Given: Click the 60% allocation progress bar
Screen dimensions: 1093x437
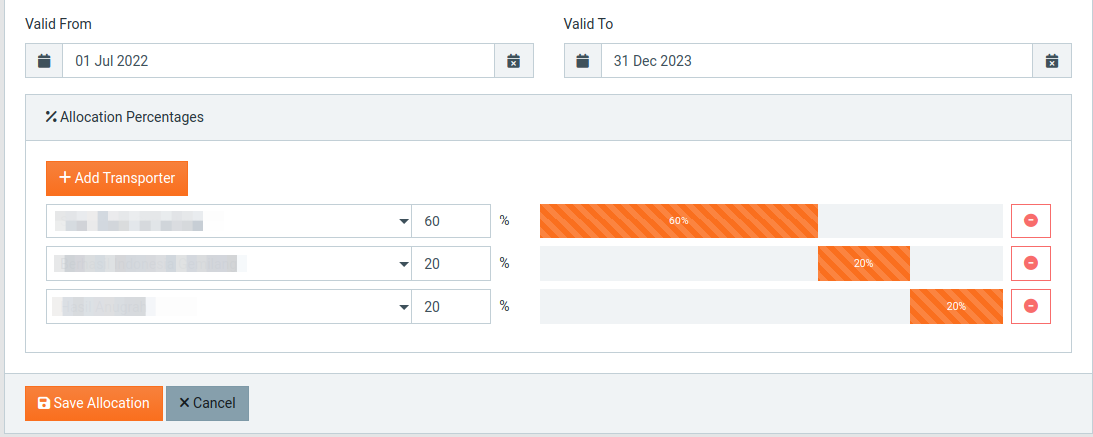Looking at the screenshot, I should [x=678, y=220].
